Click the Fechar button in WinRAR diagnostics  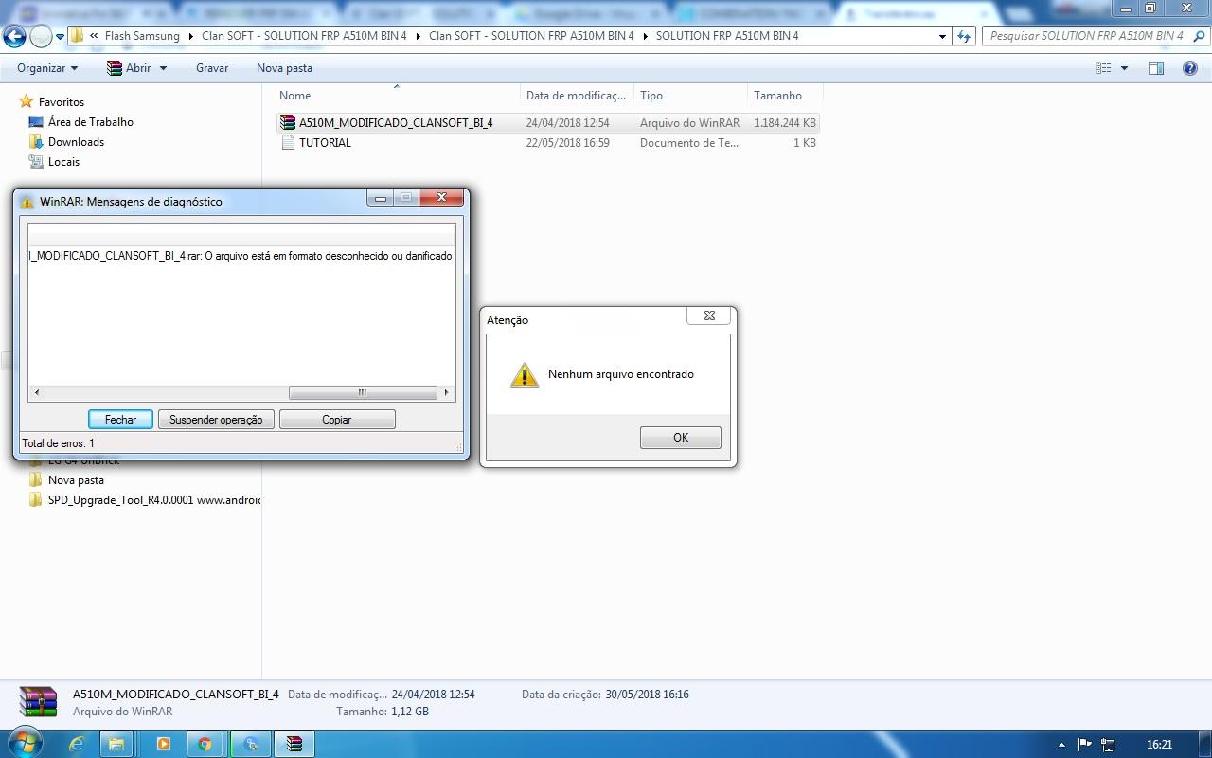click(x=120, y=420)
